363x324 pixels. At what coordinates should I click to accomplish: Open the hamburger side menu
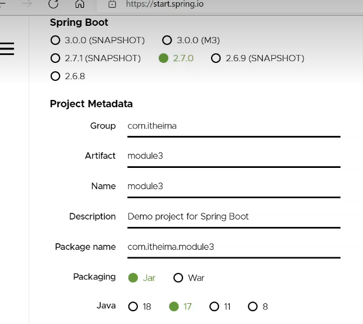(7, 49)
